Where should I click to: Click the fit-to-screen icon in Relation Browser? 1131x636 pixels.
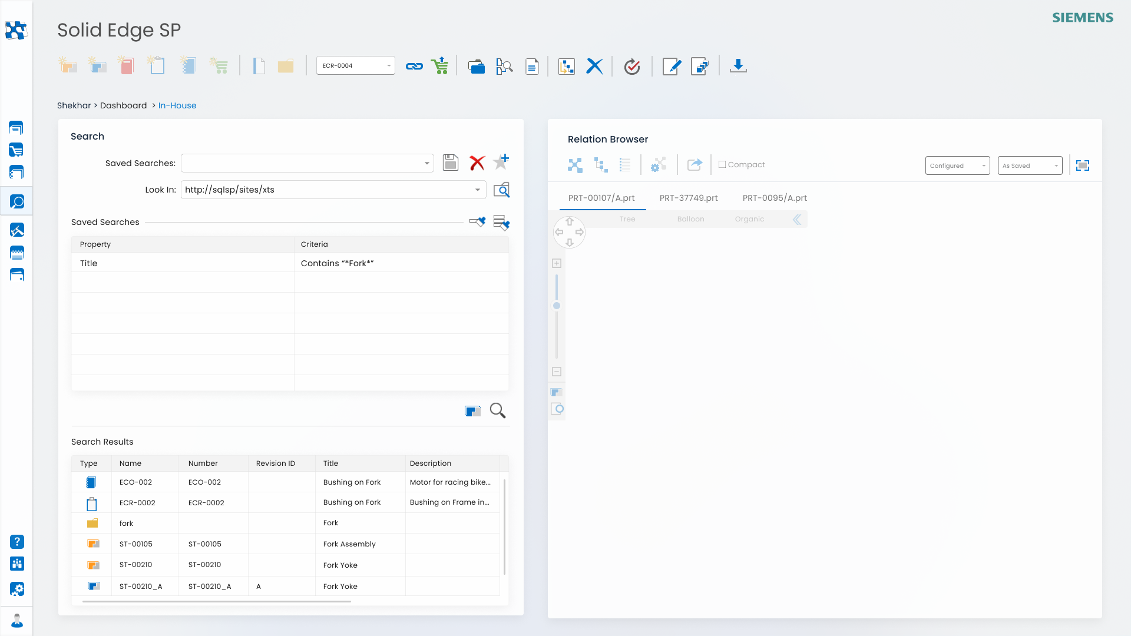click(1083, 165)
